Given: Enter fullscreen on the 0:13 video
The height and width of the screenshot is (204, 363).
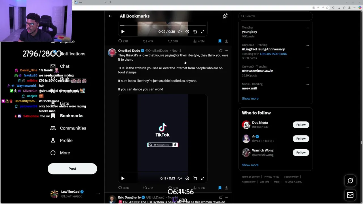Looking at the screenshot, I should (202, 178).
